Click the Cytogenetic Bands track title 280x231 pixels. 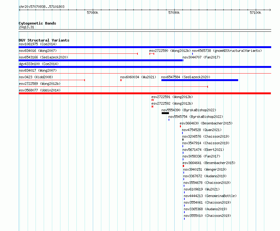point(37,23)
